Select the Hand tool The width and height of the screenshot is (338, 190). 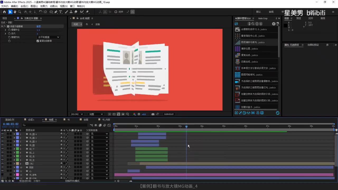coord(15,12)
